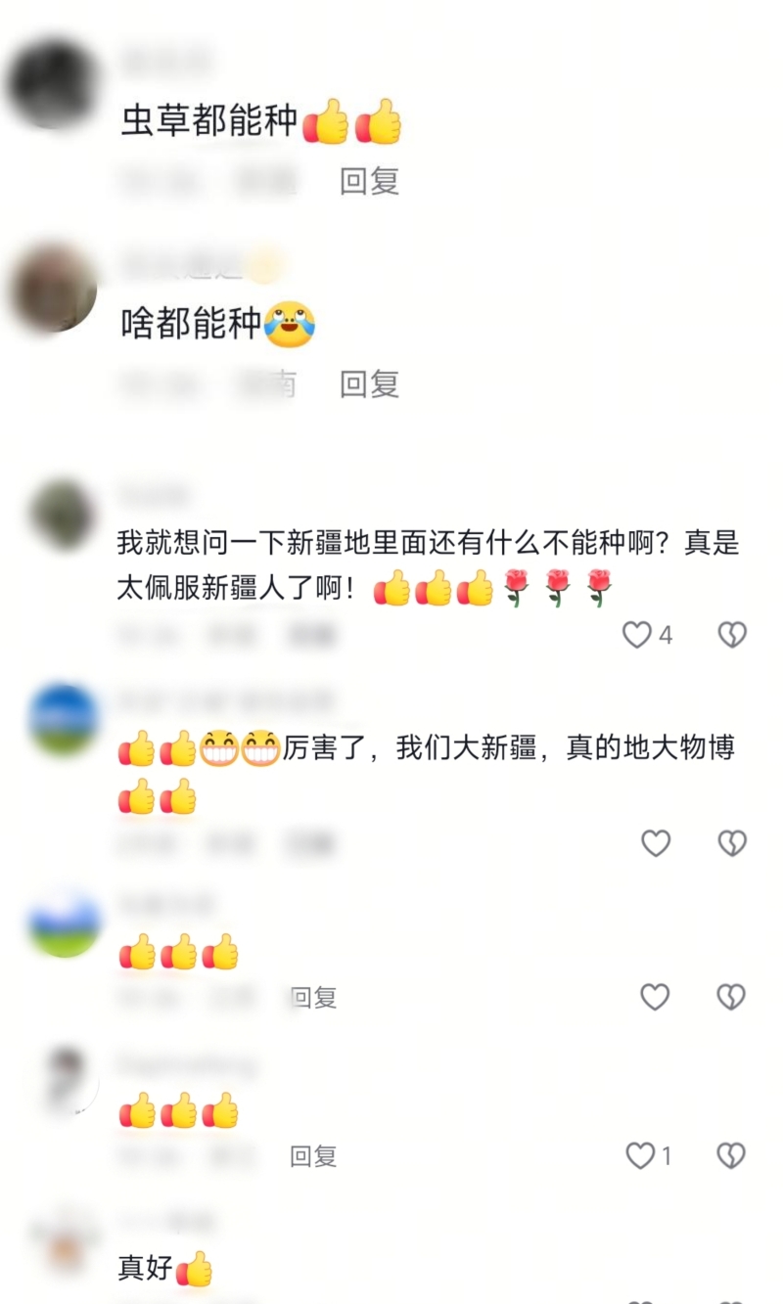This screenshot has width=783, height=1304.
Task: Reply to the 虫草都能种 comment
Action: pos(369,181)
